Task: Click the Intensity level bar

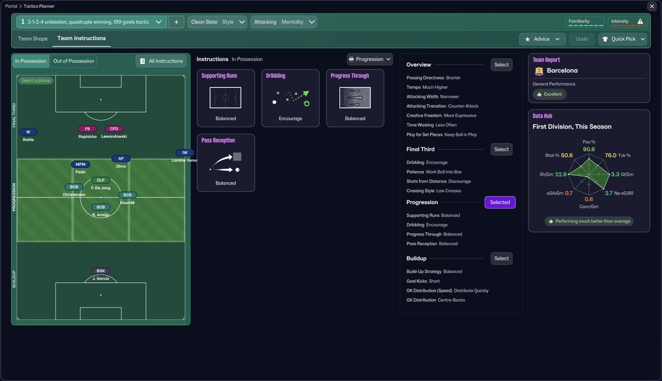Action: point(627,25)
